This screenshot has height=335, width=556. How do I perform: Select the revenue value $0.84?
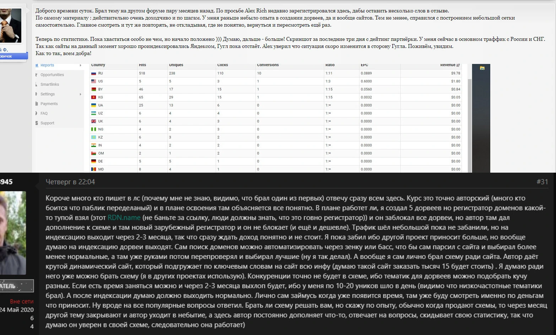pyautogui.click(x=455, y=89)
